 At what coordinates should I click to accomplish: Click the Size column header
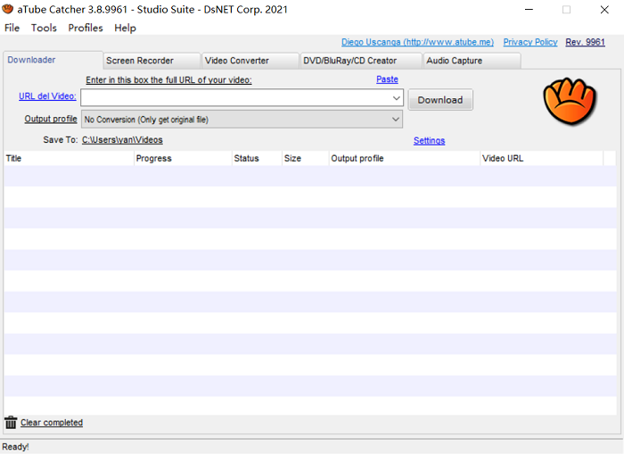coord(306,158)
